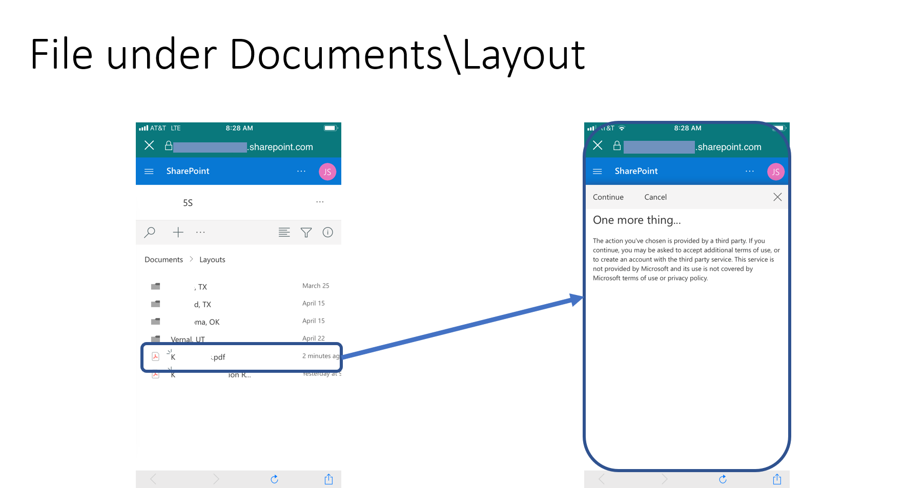Switch view using the list view icon

click(284, 232)
